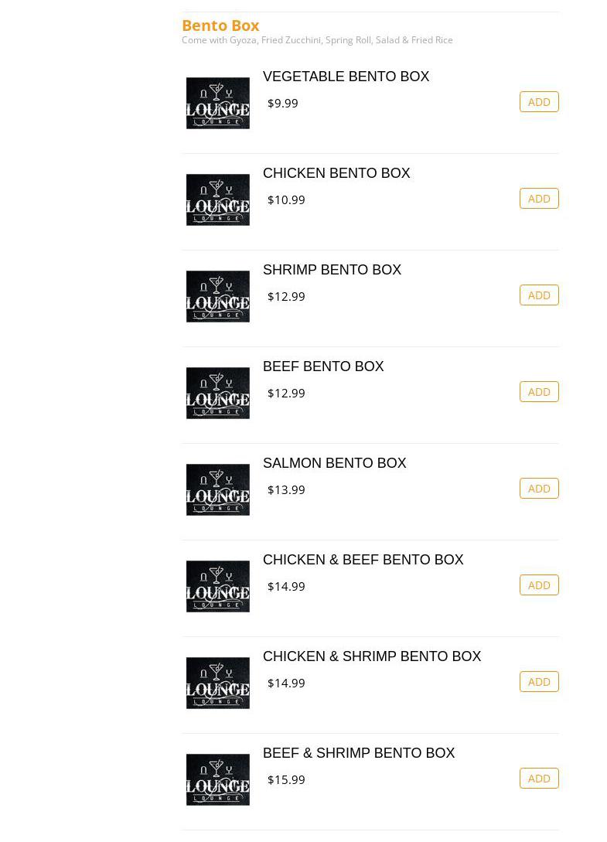The height and width of the screenshot is (842, 607).
Task: Select the VEGETABLE BENTO BOX title
Action: pos(346,77)
